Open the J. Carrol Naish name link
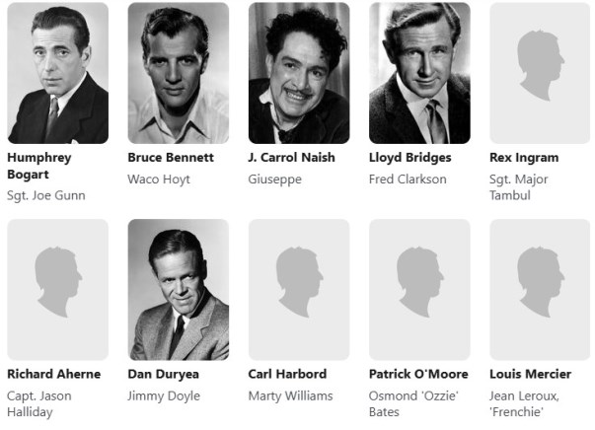The height and width of the screenshot is (430, 595). [x=291, y=158]
